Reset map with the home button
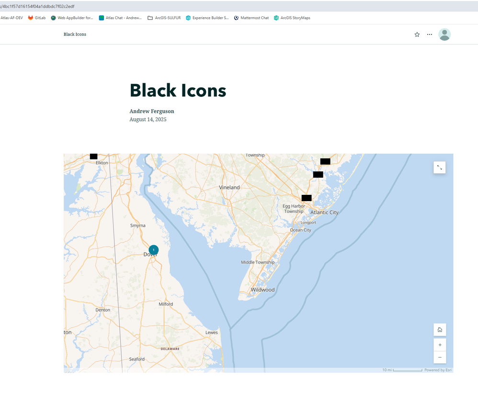Viewport: 478px width, 395px height. [440, 329]
